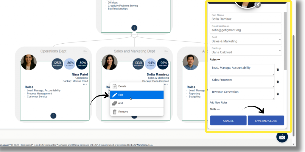The width and height of the screenshot is (305, 152).
Task: Click the Cancel button
Action: (228, 121)
